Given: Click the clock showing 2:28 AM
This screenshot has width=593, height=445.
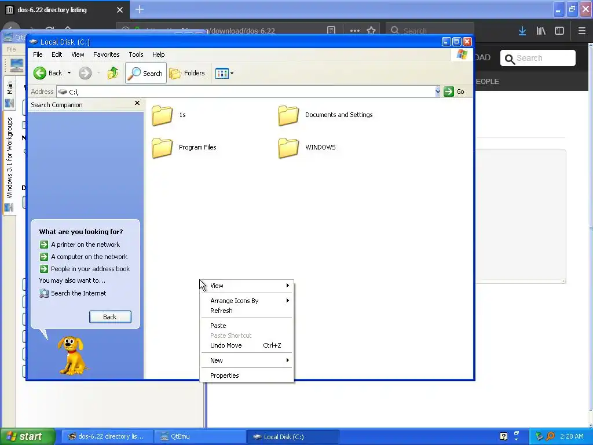Looking at the screenshot, I should click(572, 437).
